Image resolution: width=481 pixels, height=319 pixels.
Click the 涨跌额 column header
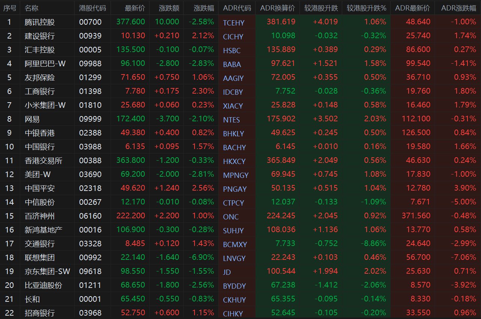[169, 8]
